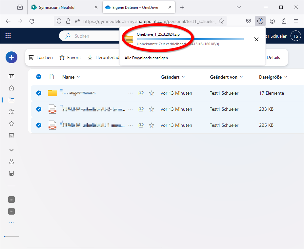Click the sharepoint URL address field

149,21
